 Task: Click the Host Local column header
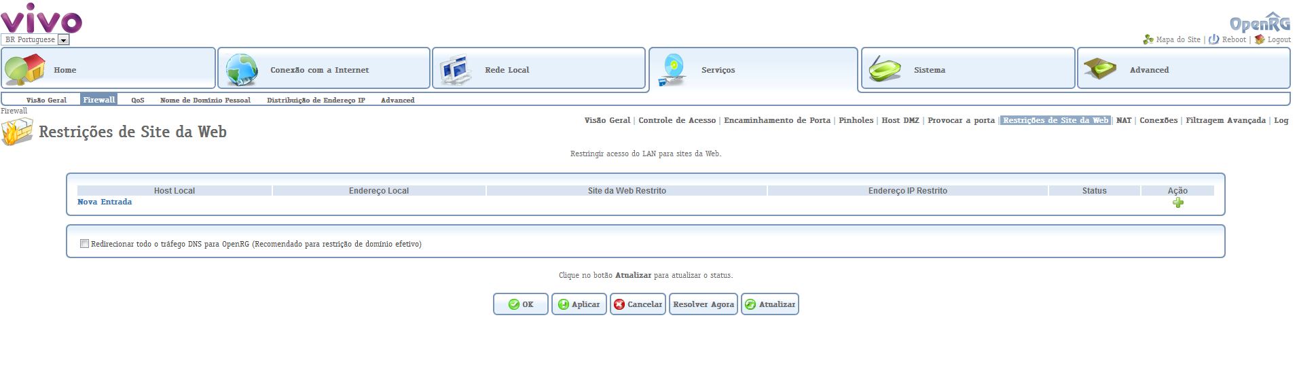[175, 191]
